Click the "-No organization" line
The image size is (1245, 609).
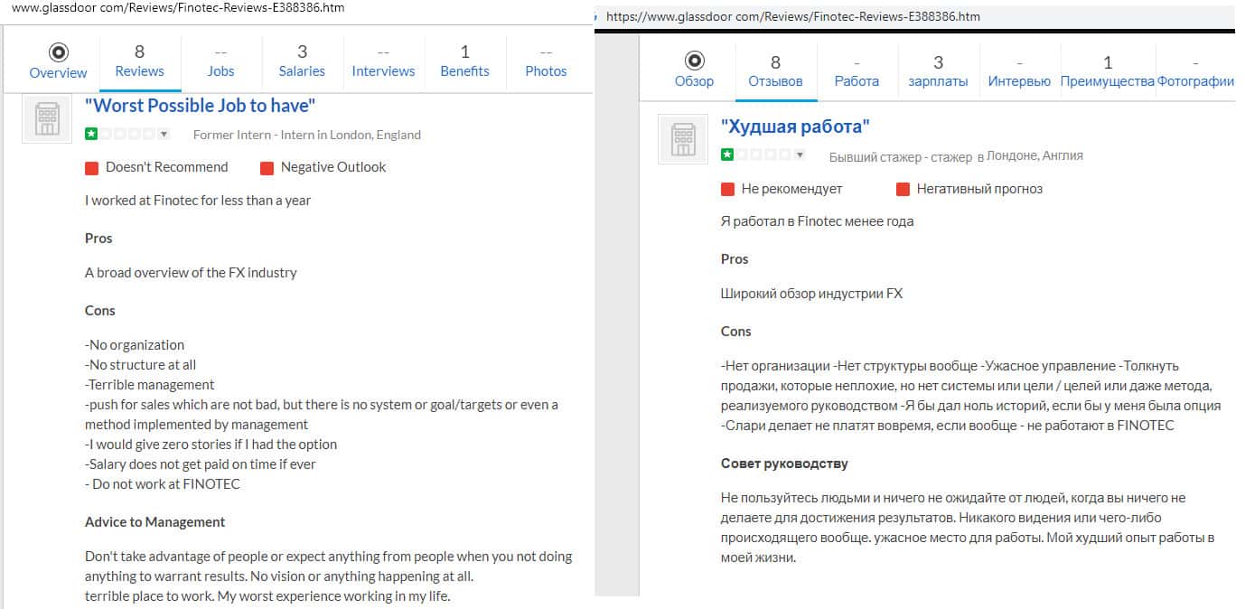tap(135, 345)
